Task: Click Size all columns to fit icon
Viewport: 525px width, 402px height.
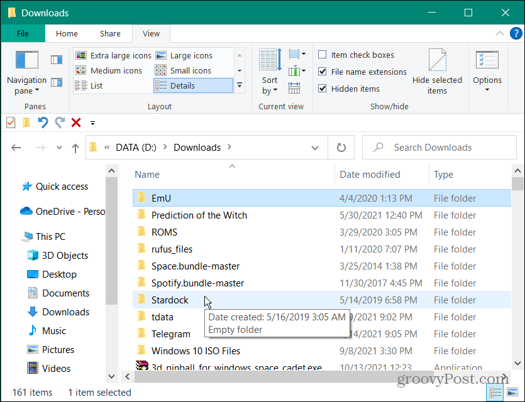Action: click(x=294, y=88)
